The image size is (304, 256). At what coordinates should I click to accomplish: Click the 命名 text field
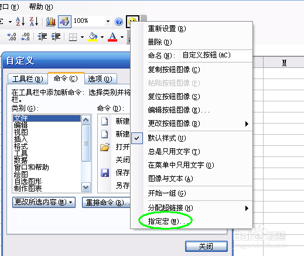(x=216, y=55)
